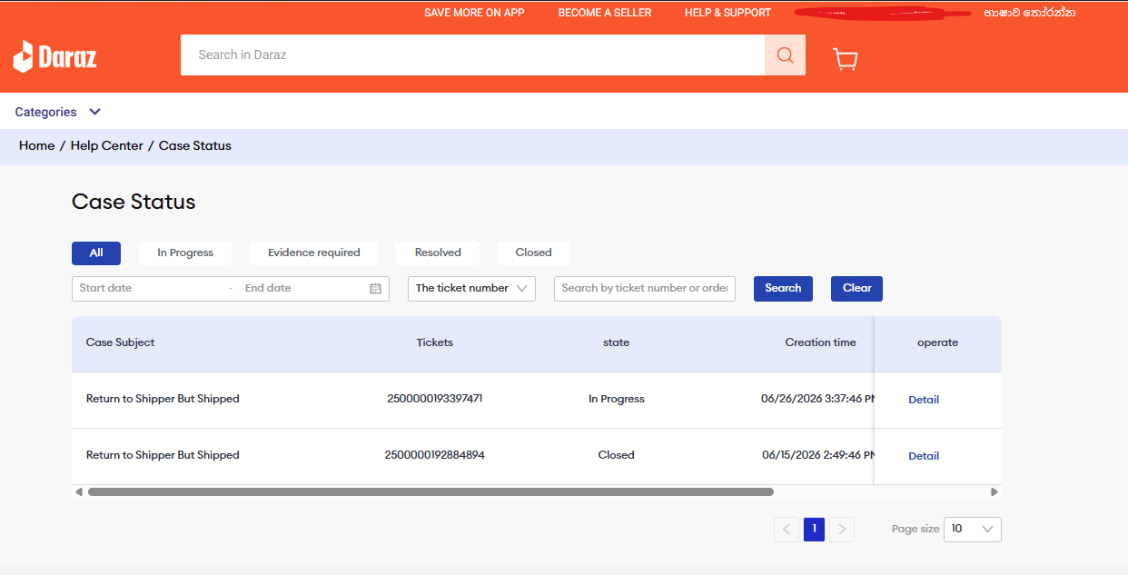Click the Tickets column header
This screenshot has height=575, width=1128.
(434, 342)
